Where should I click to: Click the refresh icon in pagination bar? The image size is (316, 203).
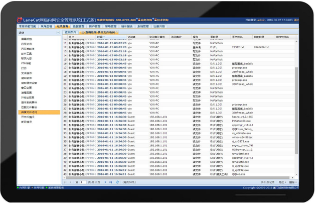[x=118, y=182]
